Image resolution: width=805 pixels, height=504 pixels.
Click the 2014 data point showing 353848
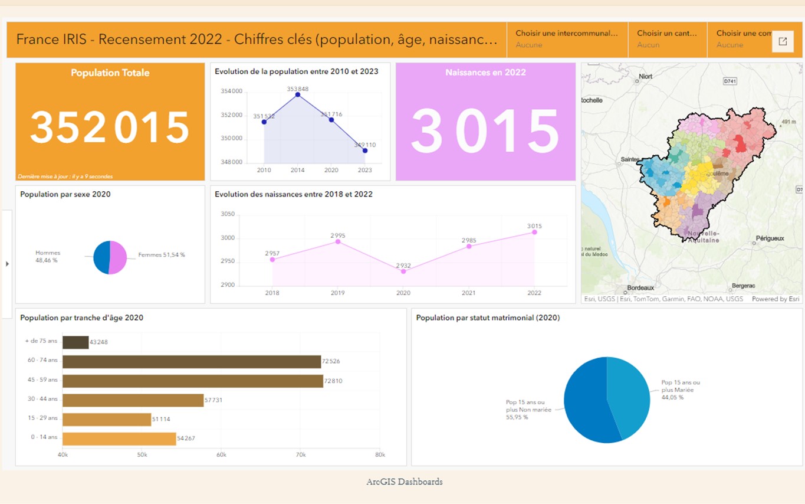point(298,94)
